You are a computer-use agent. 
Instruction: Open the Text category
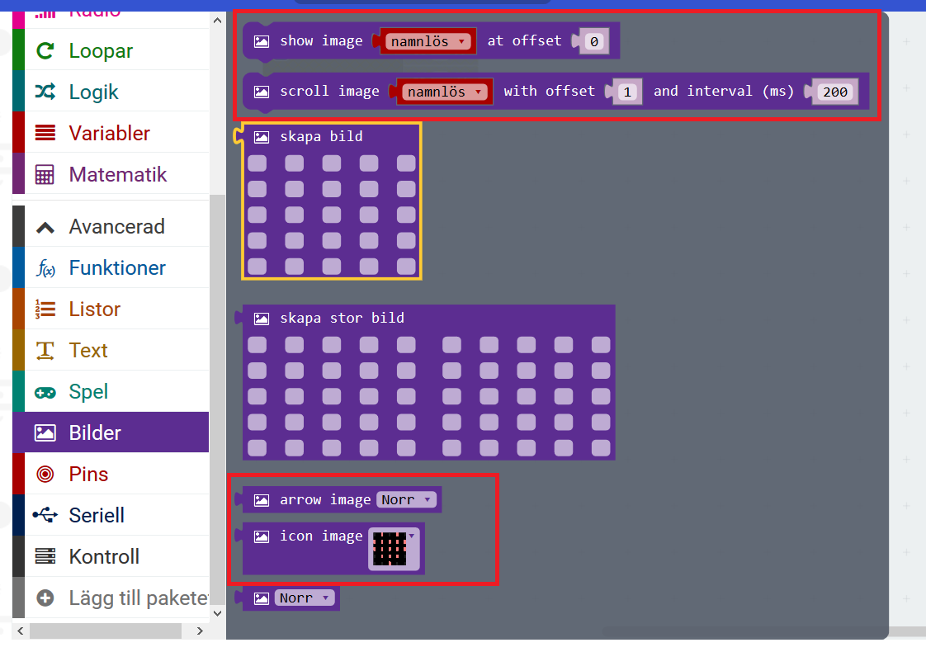coord(111,350)
